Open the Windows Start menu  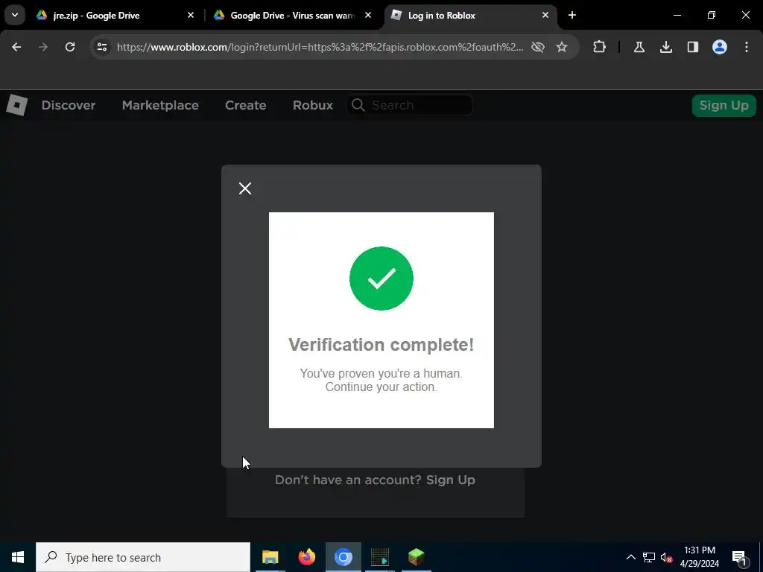click(18, 557)
